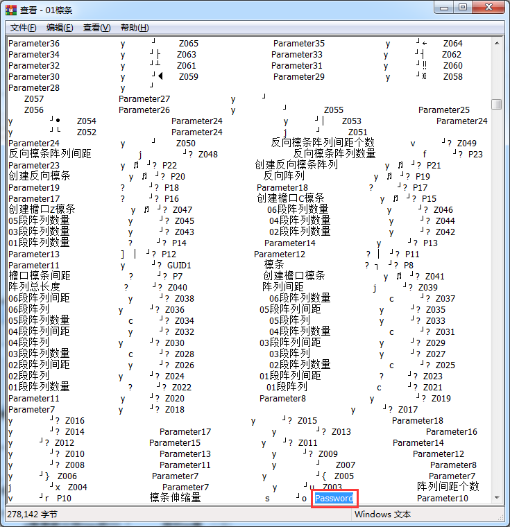Click the scrollbar down arrow
The height and width of the screenshot is (527, 510).
pos(497,498)
